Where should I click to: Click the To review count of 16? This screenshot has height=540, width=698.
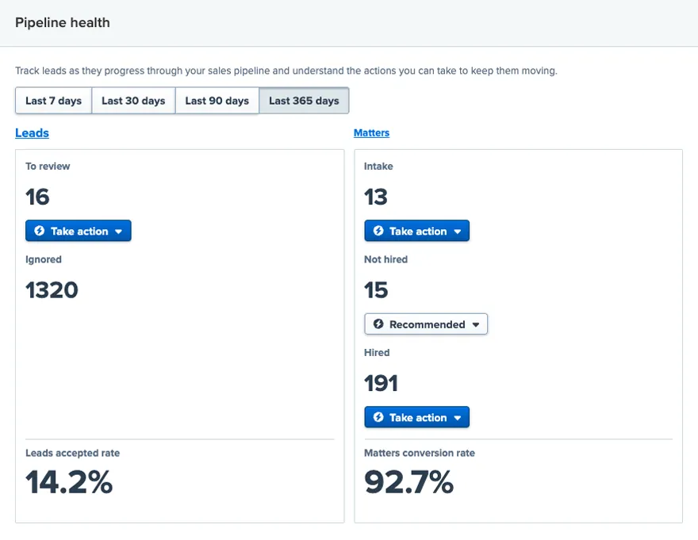[37, 197]
